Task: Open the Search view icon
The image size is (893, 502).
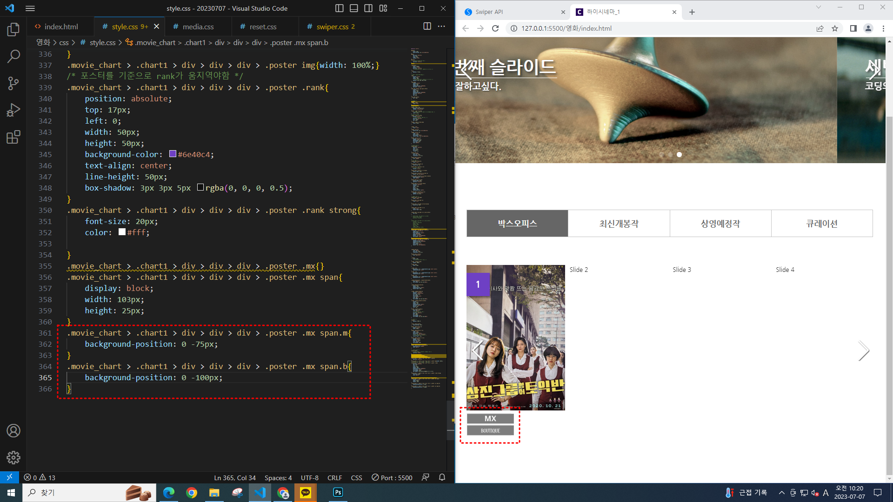Action: 13,57
